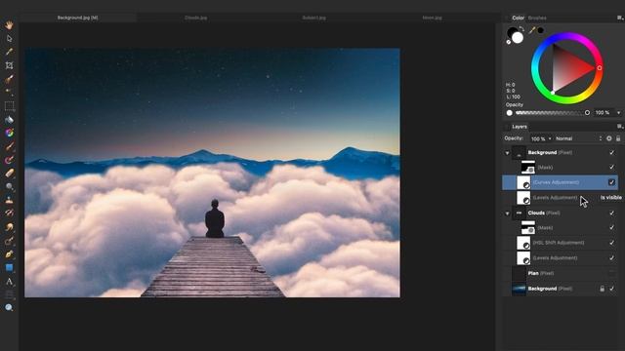Open Layers panel options menu
Screen dimensions: 625x351
click(x=619, y=126)
